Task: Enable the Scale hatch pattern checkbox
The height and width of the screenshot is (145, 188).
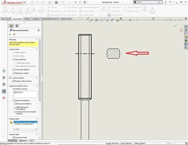Action: (x=13, y=70)
